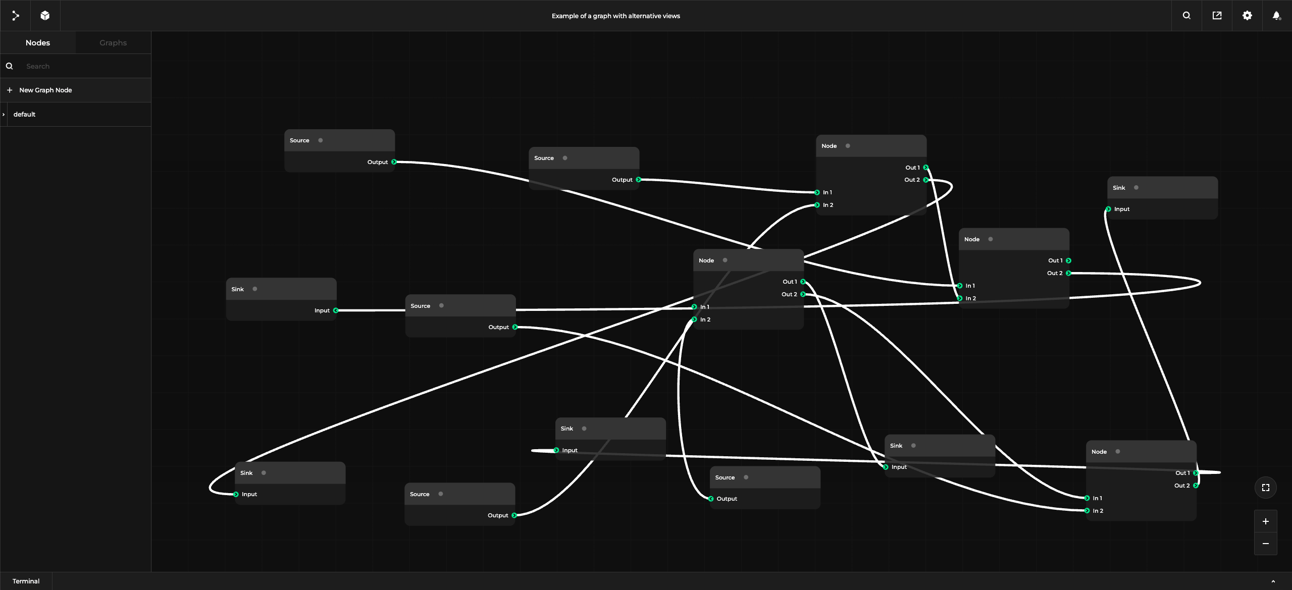Click the graph logo icon in top-left corner
1292x590 pixels.
pyautogui.click(x=15, y=16)
